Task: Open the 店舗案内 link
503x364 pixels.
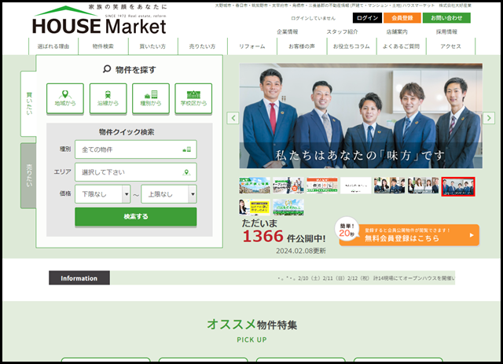Action: (397, 31)
